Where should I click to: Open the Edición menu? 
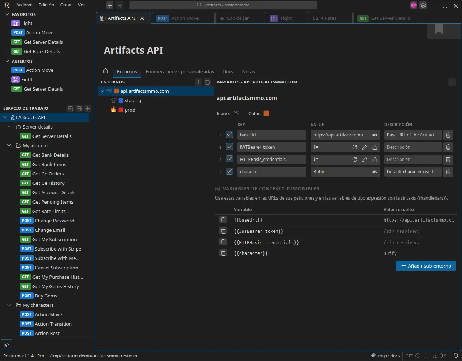(47, 5)
